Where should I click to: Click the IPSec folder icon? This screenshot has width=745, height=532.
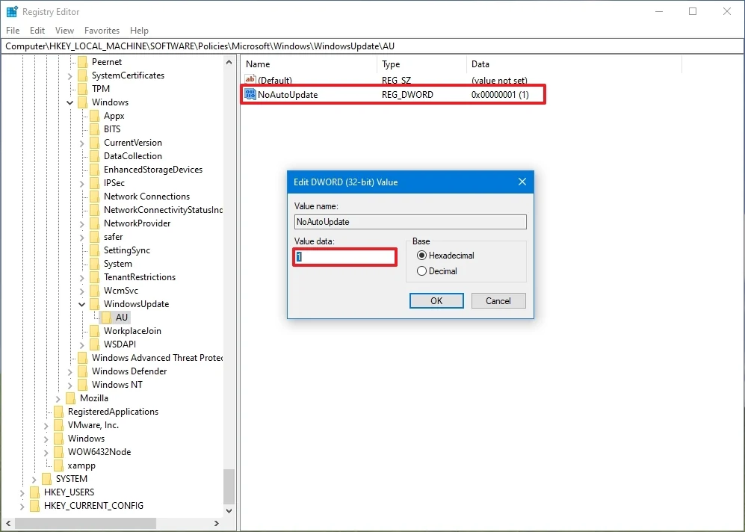pos(95,183)
